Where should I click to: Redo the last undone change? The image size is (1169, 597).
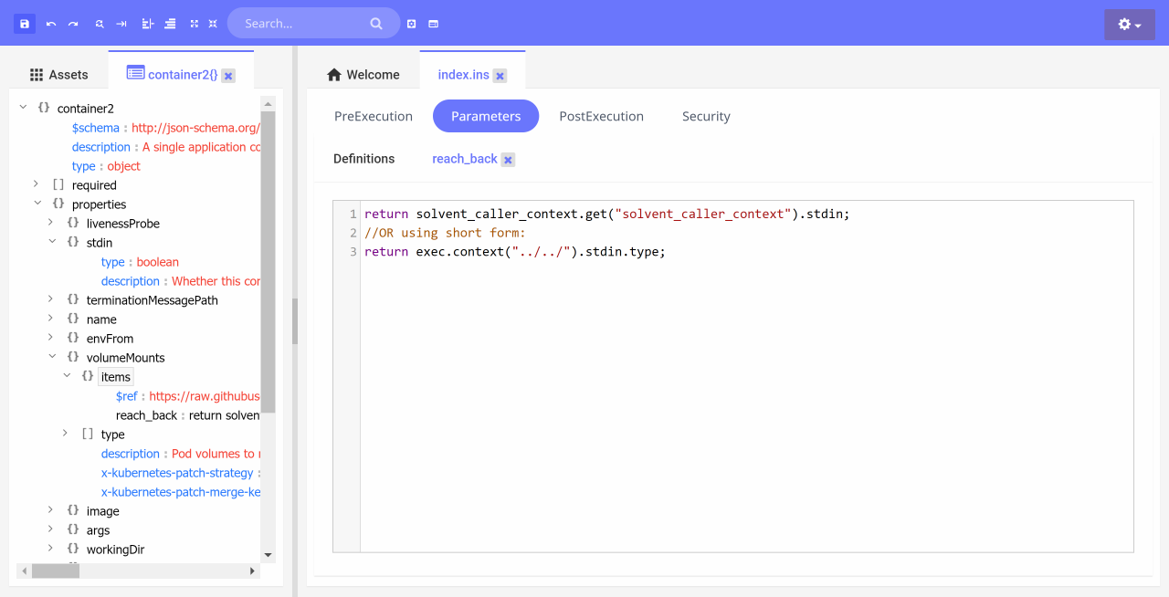point(73,24)
